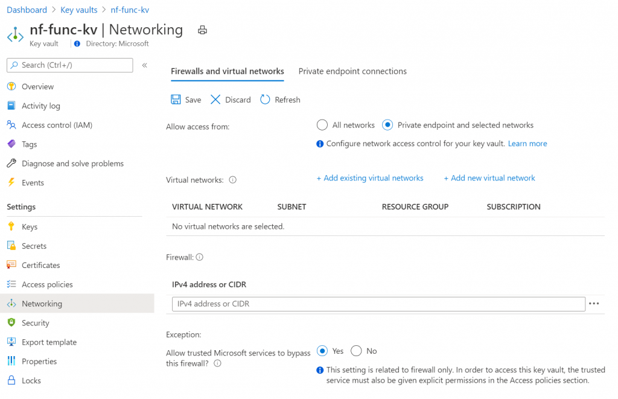Collapse the sidebar with double chevron
Viewport: 618px width, 399px height.
(x=145, y=65)
